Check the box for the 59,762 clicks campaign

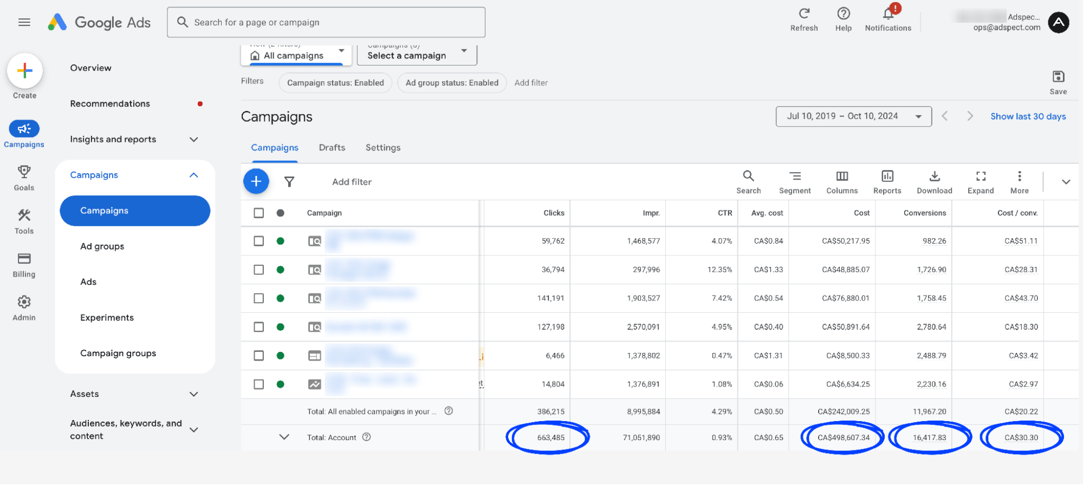click(259, 241)
